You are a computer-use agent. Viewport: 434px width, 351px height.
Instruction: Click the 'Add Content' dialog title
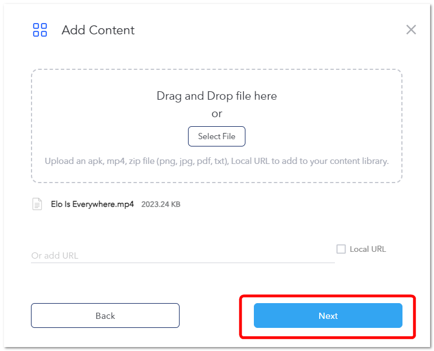[x=98, y=30]
